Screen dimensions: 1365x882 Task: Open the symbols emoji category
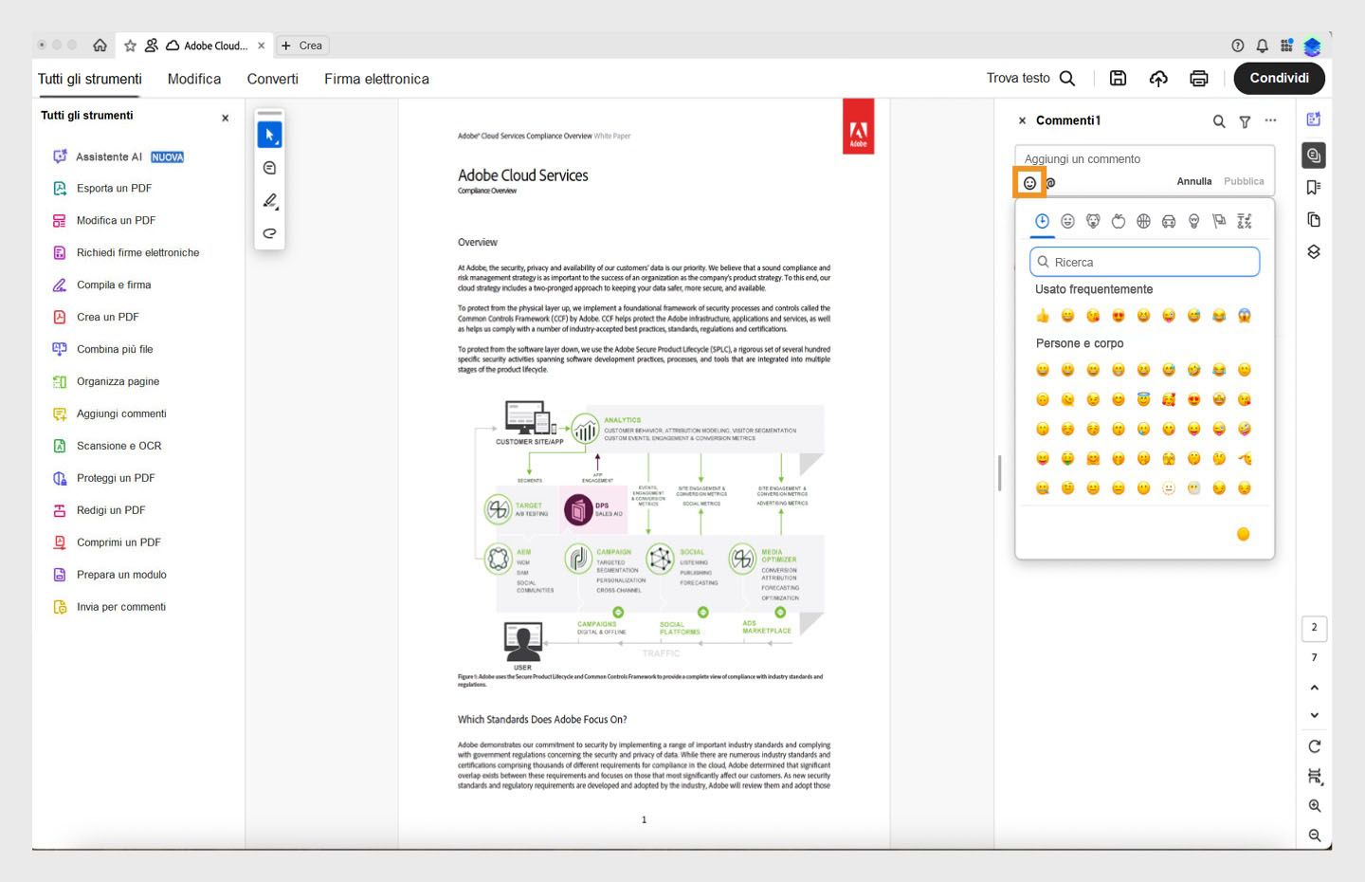click(1245, 221)
